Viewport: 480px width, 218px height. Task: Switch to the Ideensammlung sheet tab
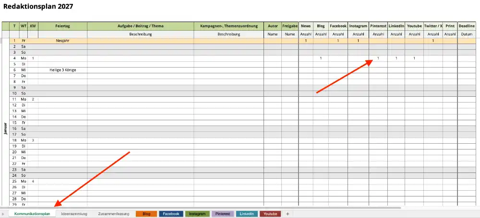pyautogui.click(x=74, y=214)
